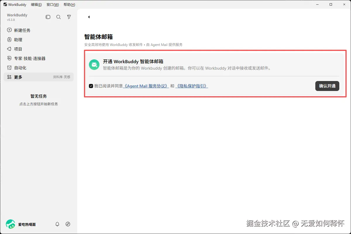Open the Agent Mail 服务协议 link
Image resolution: width=351 pixels, height=234 pixels.
pyautogui.click(x=146, y=86)
